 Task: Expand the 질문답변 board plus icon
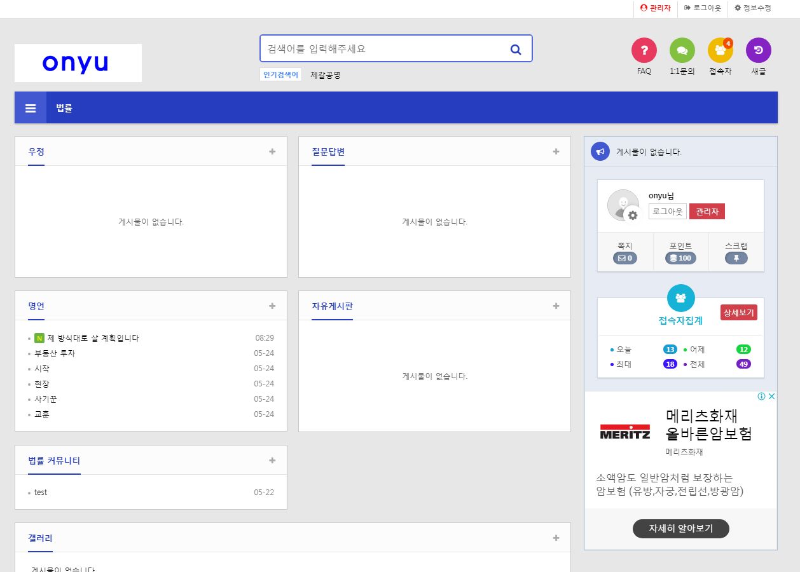pos(556,151)
